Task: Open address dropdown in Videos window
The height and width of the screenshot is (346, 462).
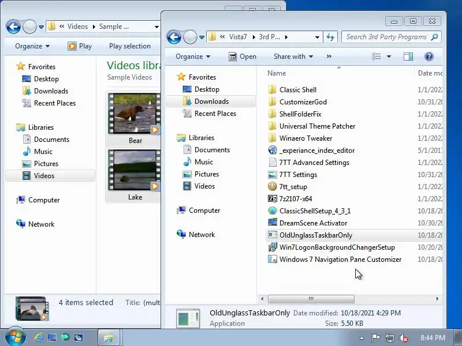Action: pos(157,27)
